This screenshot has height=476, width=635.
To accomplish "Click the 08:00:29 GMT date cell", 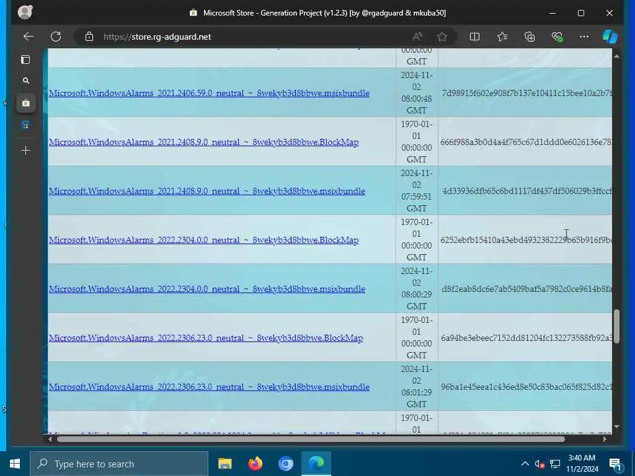I will point(417,289).
